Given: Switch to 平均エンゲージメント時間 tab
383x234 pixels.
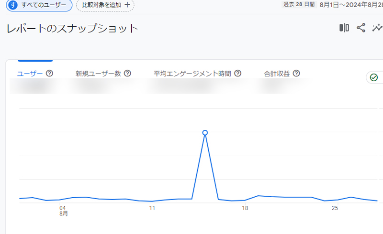Looking at the screenshot, I should point(192,74).
